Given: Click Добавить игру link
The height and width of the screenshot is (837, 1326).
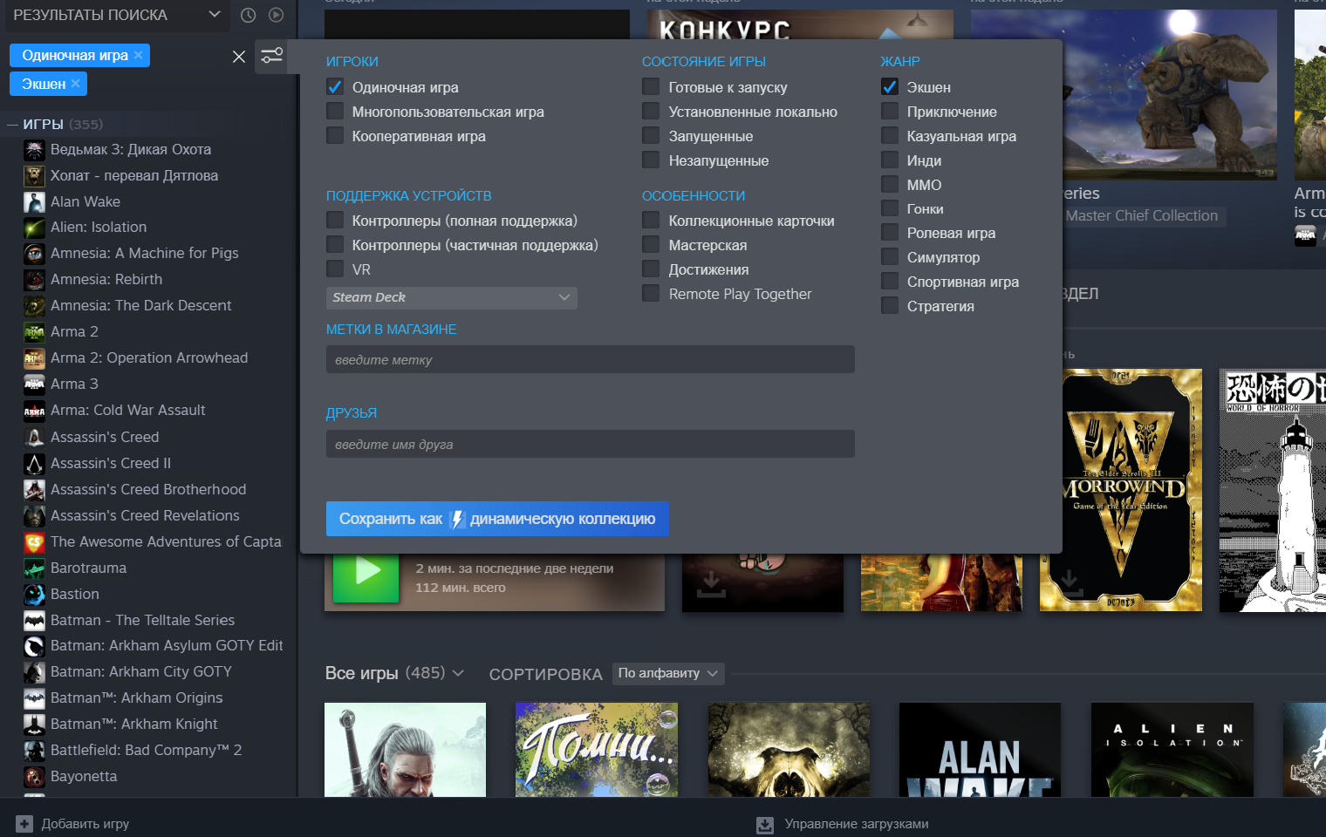Looking at the screenshot, I should click(x=85, y=824).
